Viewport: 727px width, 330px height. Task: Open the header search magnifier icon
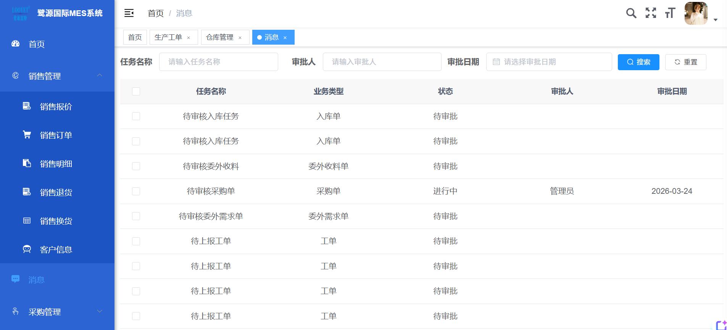point(631,13)
